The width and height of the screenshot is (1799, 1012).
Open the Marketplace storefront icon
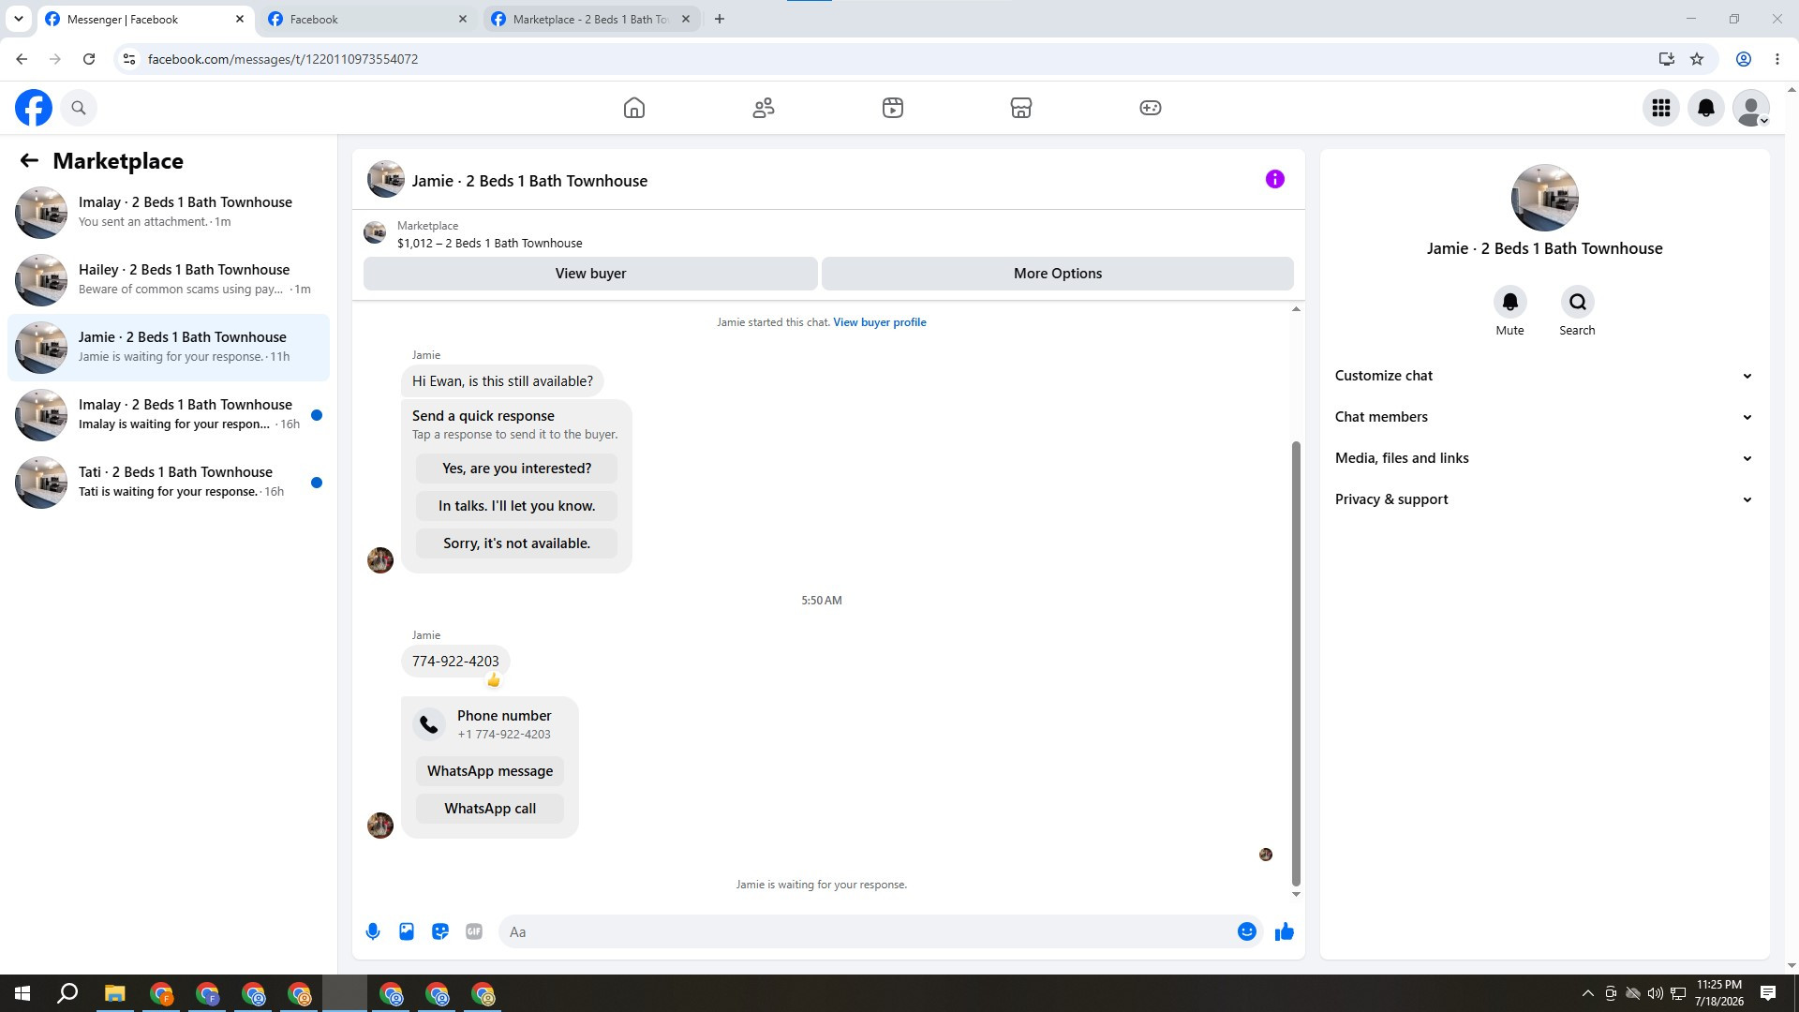click(1021, 108)
